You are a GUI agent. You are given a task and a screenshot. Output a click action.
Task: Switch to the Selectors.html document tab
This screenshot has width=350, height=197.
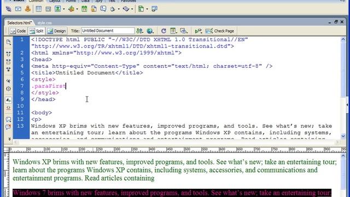coord(19,23)
